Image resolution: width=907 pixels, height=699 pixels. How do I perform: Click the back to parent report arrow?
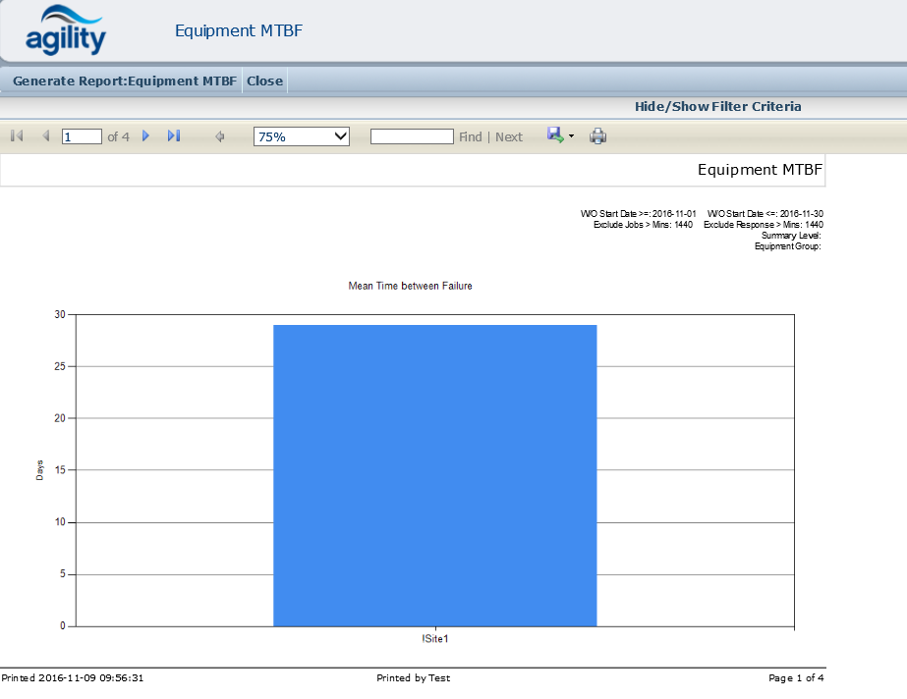[x=220, y=137]
